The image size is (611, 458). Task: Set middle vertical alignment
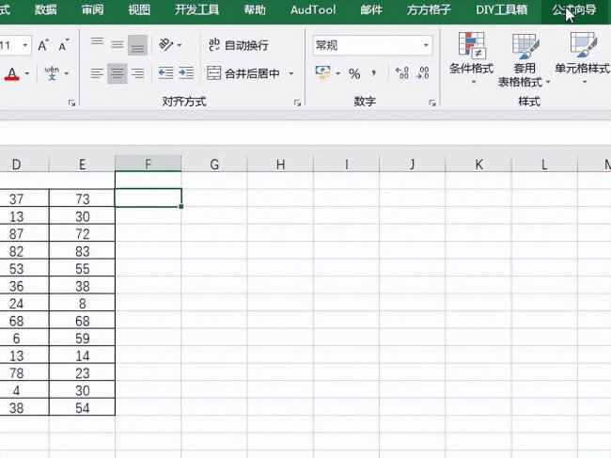[x=117, y=45]
